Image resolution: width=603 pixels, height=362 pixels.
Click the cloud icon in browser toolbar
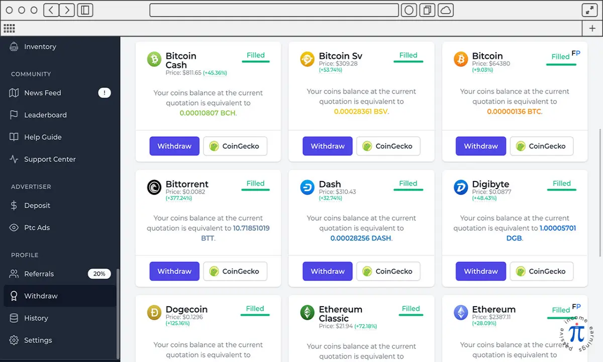point(446,10)
